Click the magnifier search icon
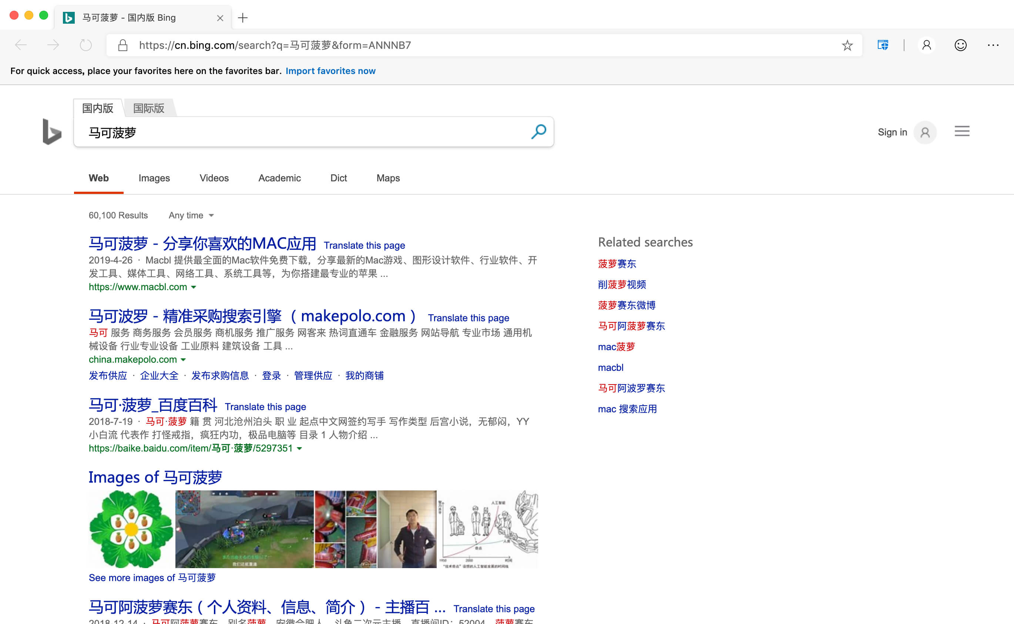Screen dimensions: 1014x624 click(x=538, y=132)
